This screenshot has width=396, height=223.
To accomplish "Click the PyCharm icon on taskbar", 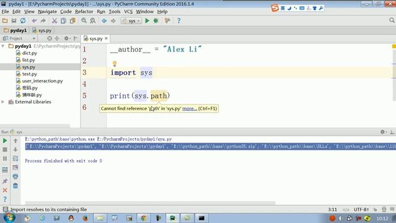I will click(x=173, y=218).
